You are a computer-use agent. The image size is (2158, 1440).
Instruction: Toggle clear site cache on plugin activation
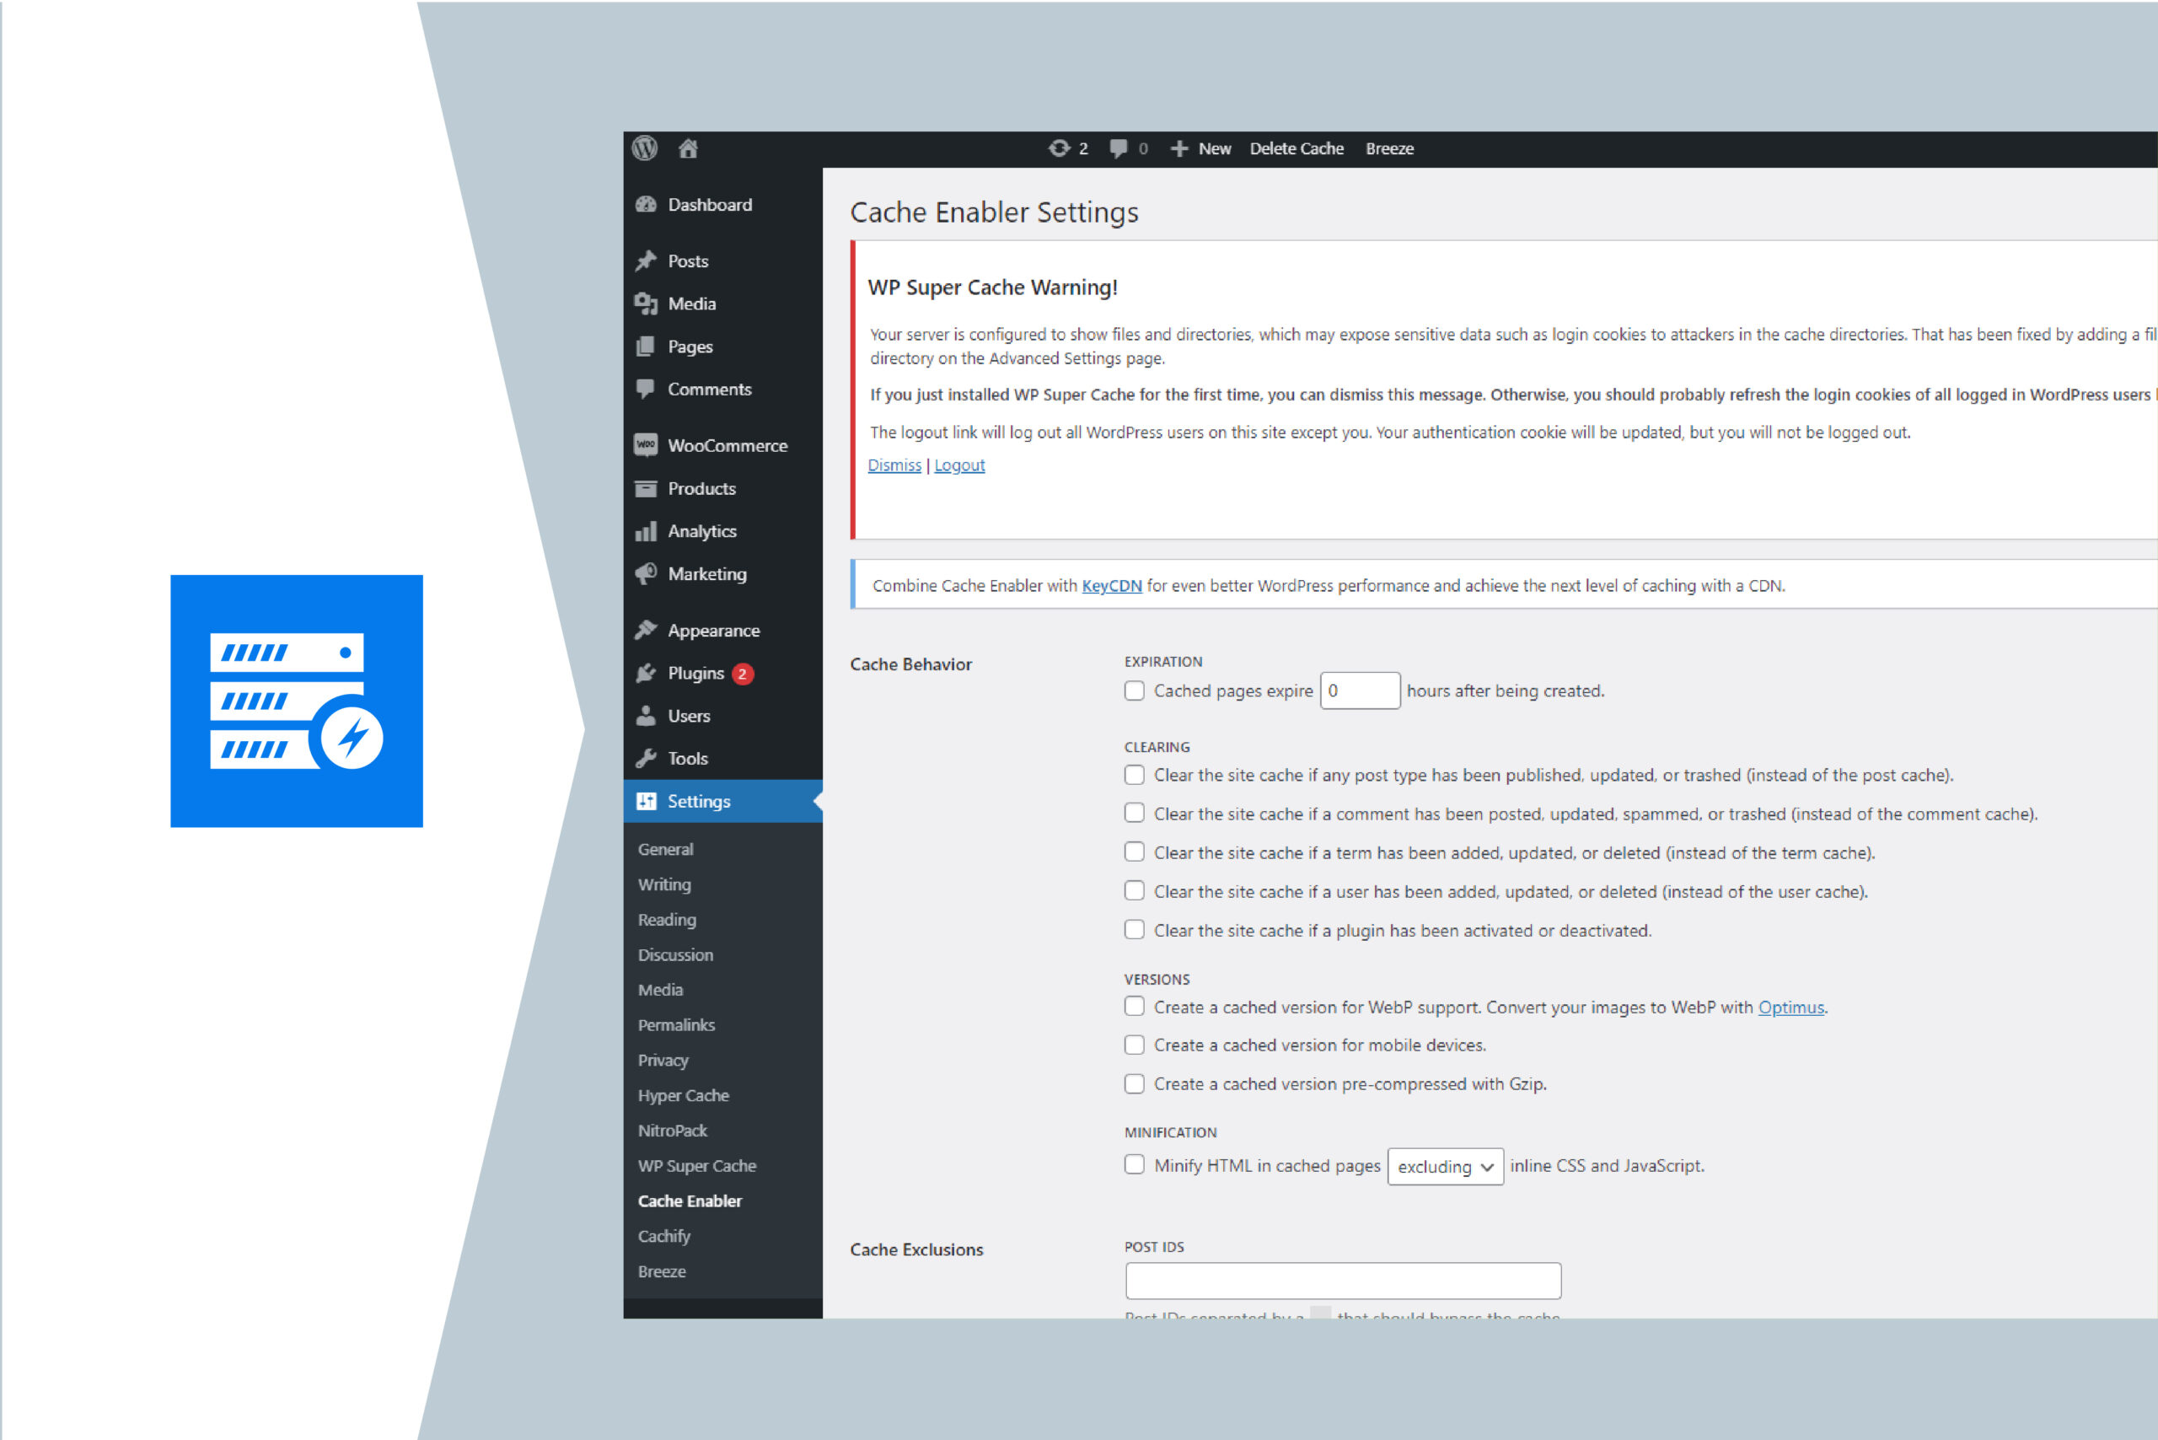[x=1135, y=931]
